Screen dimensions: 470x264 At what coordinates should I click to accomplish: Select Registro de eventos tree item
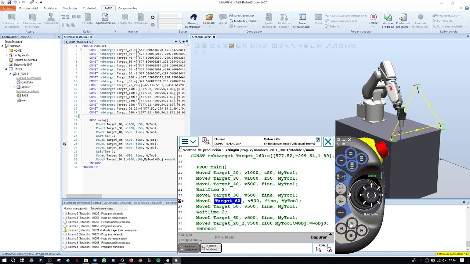[25, 60]
